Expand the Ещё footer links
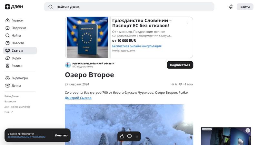258x145 pixels. click(9, 112)
